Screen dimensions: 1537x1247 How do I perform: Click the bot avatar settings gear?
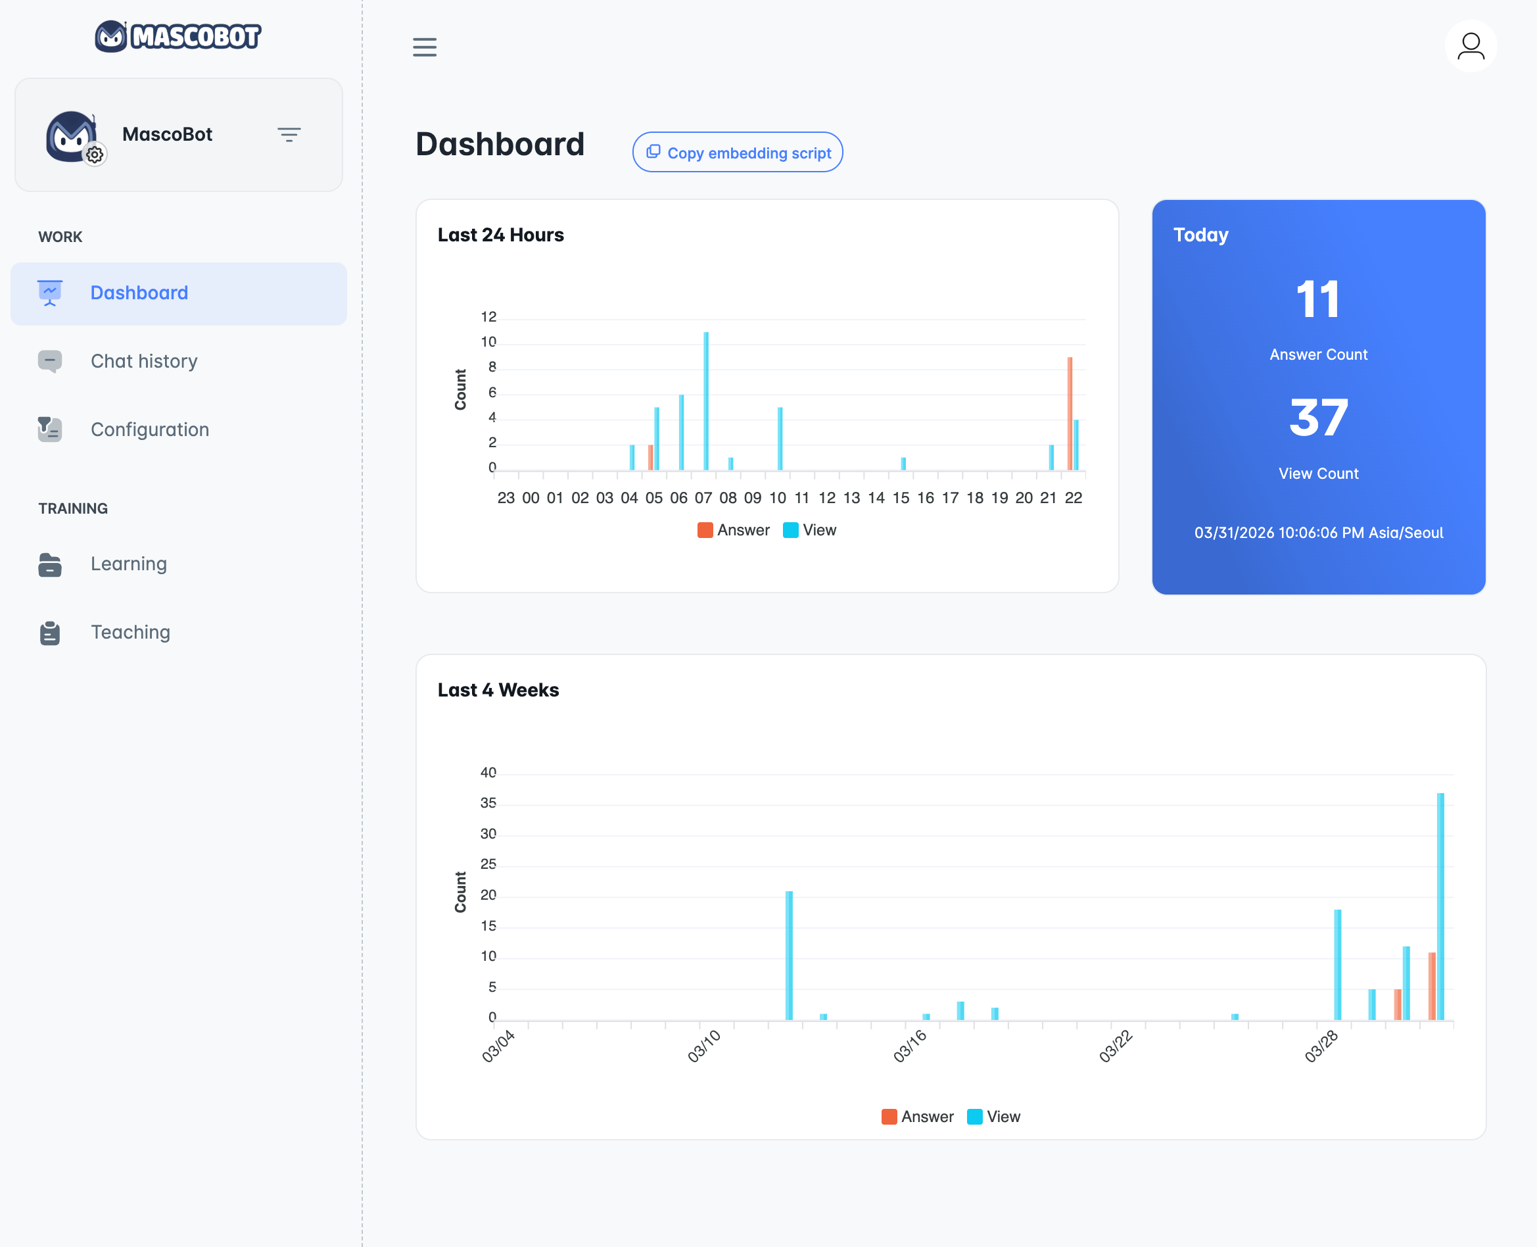coord(95,155)
